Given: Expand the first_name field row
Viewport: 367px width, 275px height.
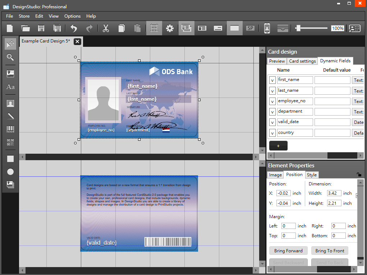Looking at the screenshot, I should click(x=272, y=80).
